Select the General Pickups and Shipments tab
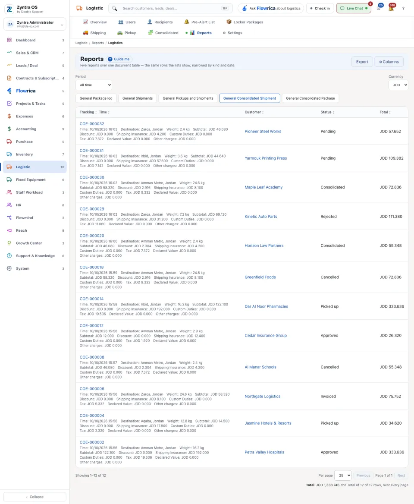Viewport: 414px width, 504px height. pos(188,98)
